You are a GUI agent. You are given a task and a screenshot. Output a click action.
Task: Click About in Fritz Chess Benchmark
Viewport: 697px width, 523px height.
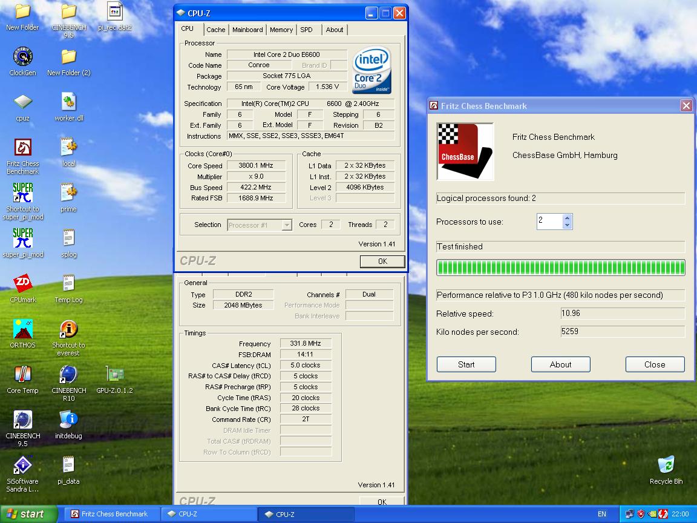[560, 364]
